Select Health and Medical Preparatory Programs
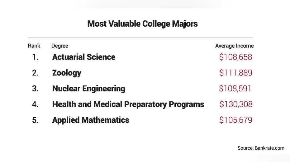Viewport: 290px width, 162px height. [128, 104]
